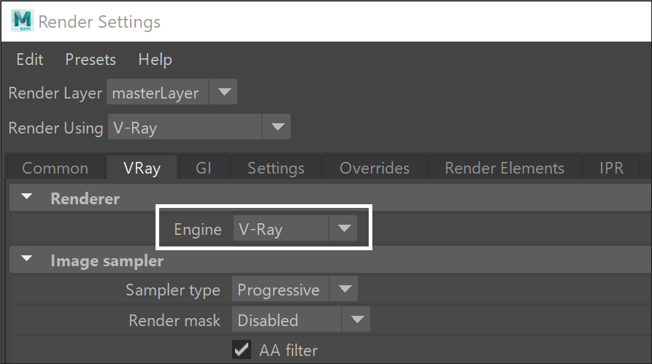Viewport: 652px width, 364px height.
Task: Open the Render mask Disabled dropdown
Action: 301,319
